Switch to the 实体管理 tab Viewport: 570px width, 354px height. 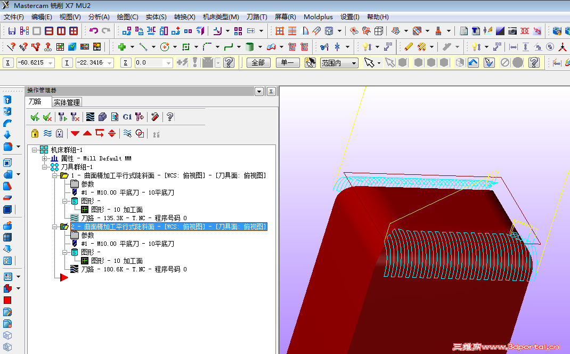[67, 102]
